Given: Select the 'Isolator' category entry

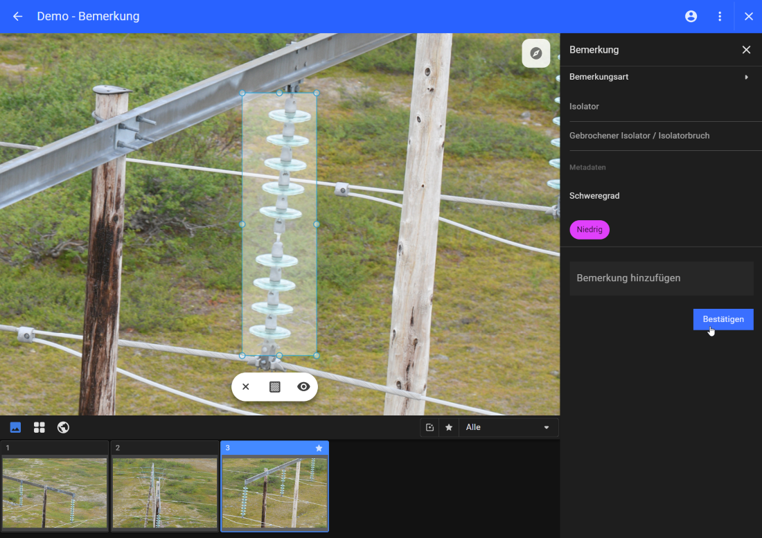Looking at the screenshot, I should click(584, 107).
